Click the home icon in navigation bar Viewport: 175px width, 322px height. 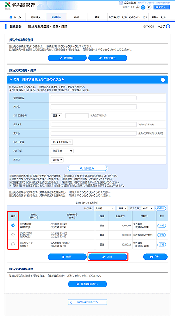click(11, 17)
